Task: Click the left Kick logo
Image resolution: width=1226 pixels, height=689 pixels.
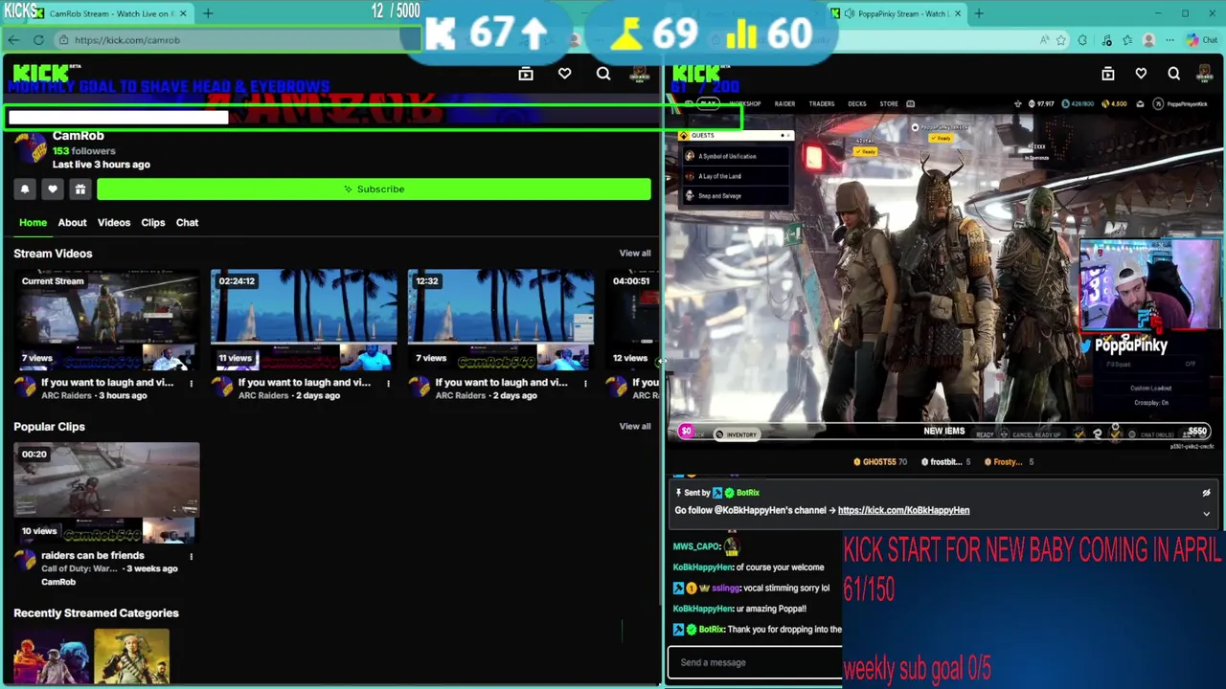Action: pos(41,74)
